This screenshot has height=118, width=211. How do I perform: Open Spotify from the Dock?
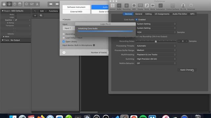coord(143,117)
